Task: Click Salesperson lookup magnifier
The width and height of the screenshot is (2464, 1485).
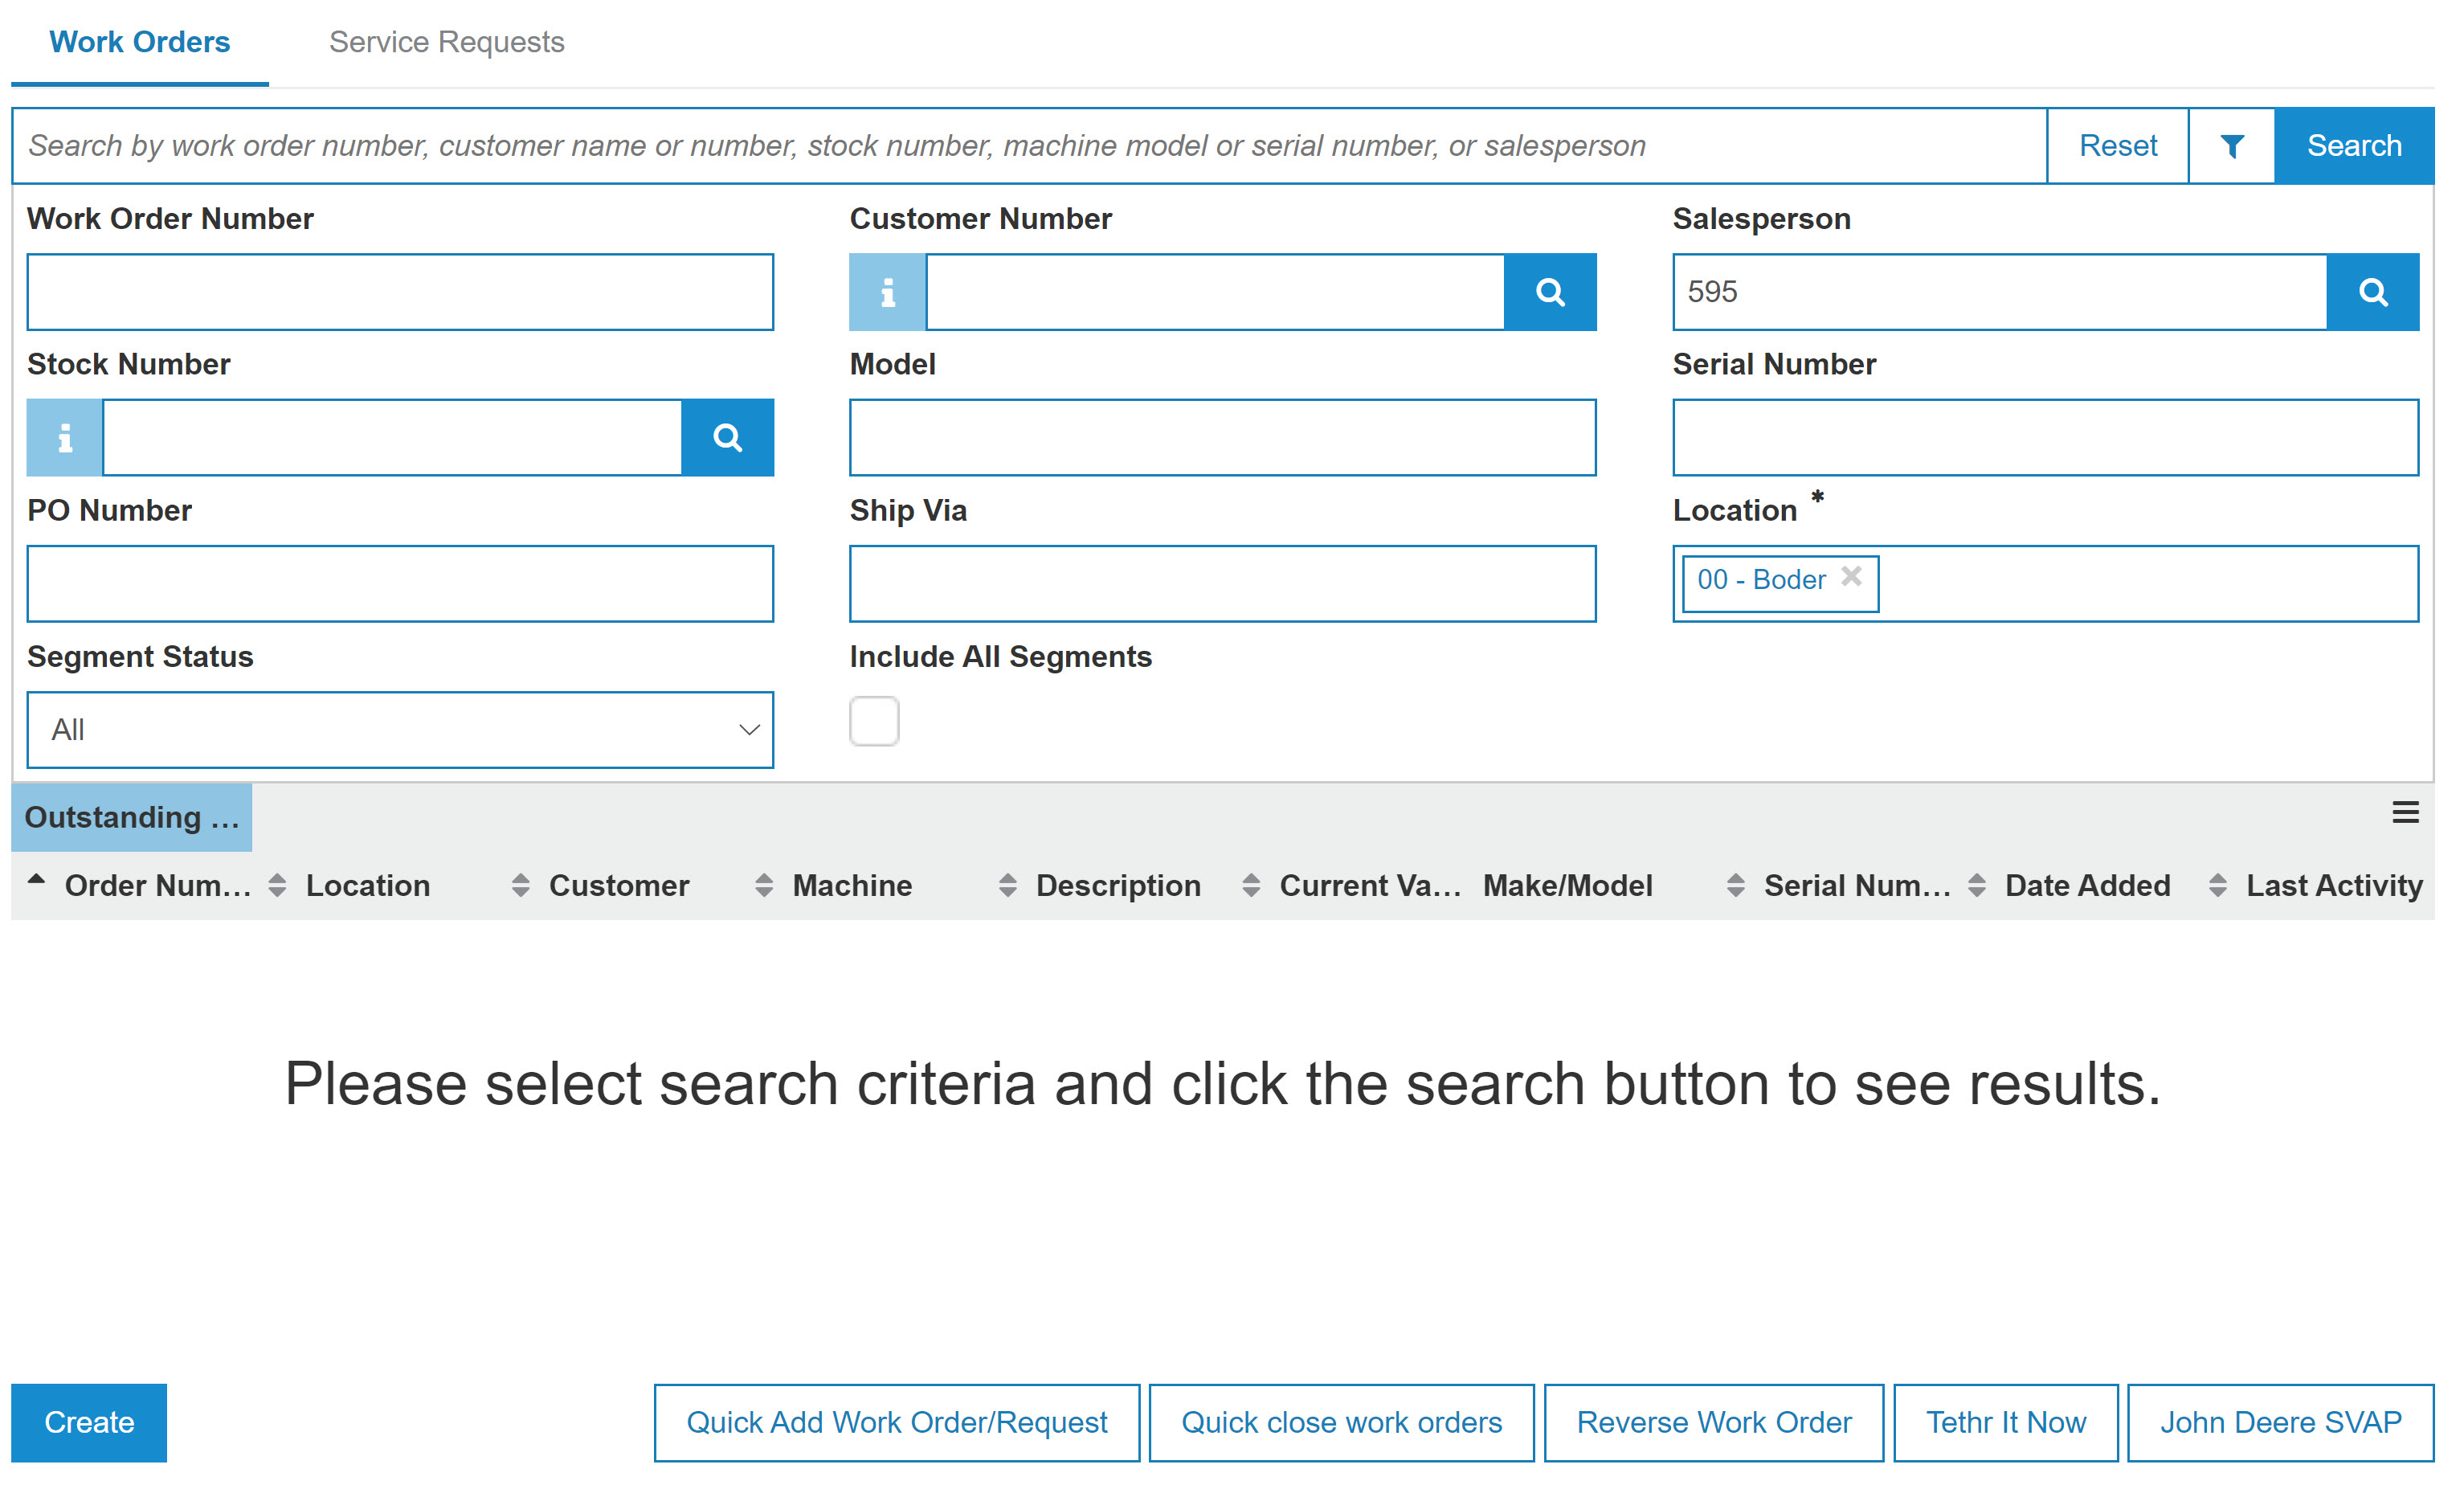Action: coord(2373,292)
